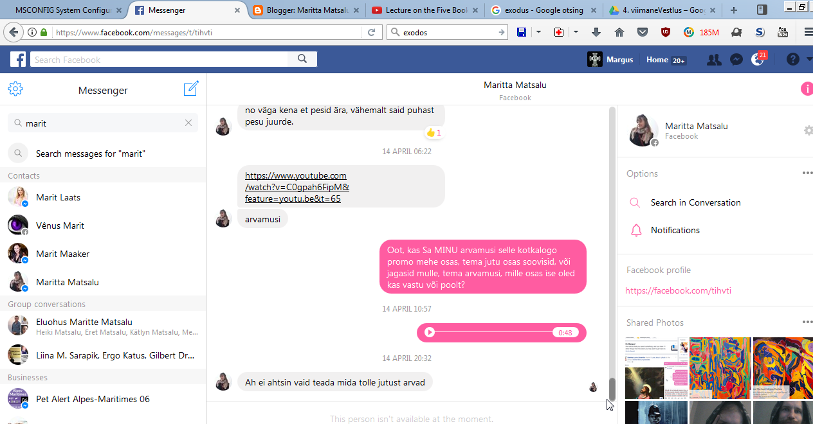Select Marit Maaker contact
Image resolution: width=813 pixels, height=424 pixels.
pyautogui.click(x=103, y=254)
